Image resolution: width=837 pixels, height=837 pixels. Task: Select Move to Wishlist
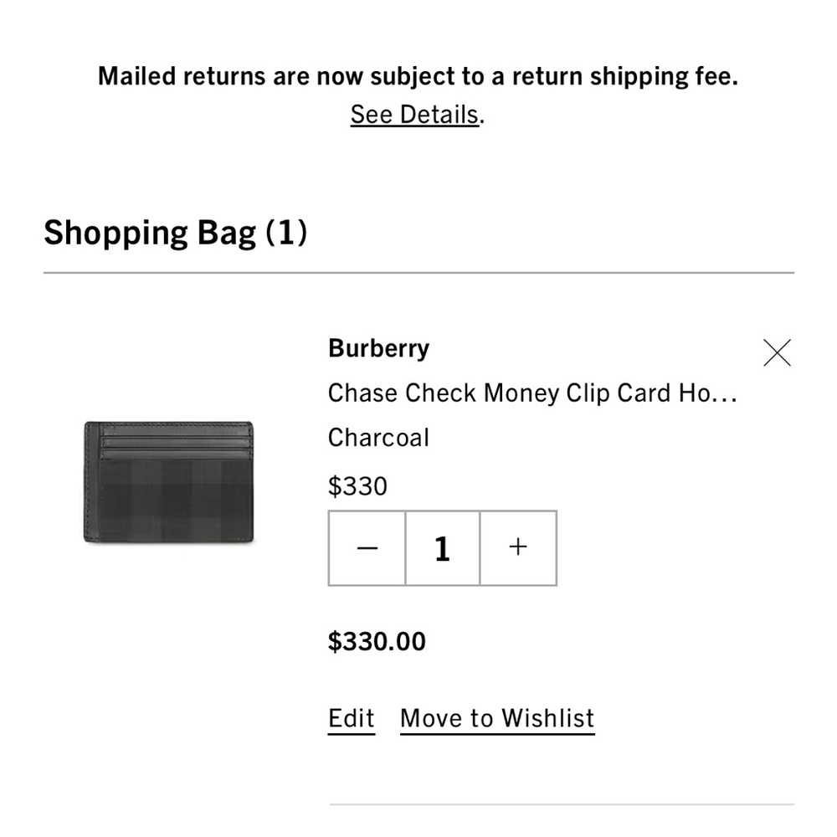pos(497,718)
